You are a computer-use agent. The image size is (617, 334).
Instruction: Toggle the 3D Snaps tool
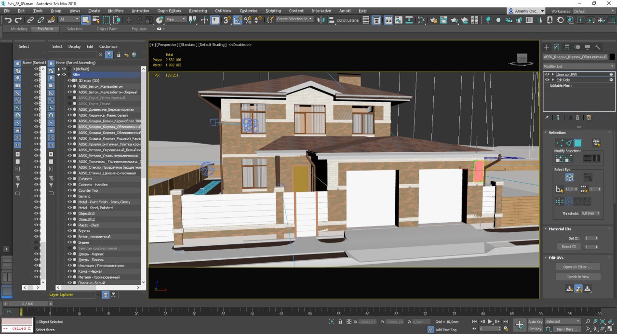[x=227, y=20]
